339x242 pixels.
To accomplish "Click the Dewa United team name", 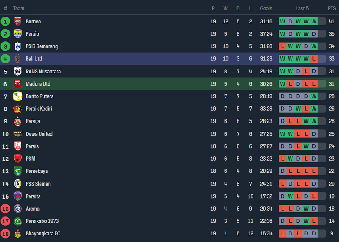I will click(x=39, y=134).
